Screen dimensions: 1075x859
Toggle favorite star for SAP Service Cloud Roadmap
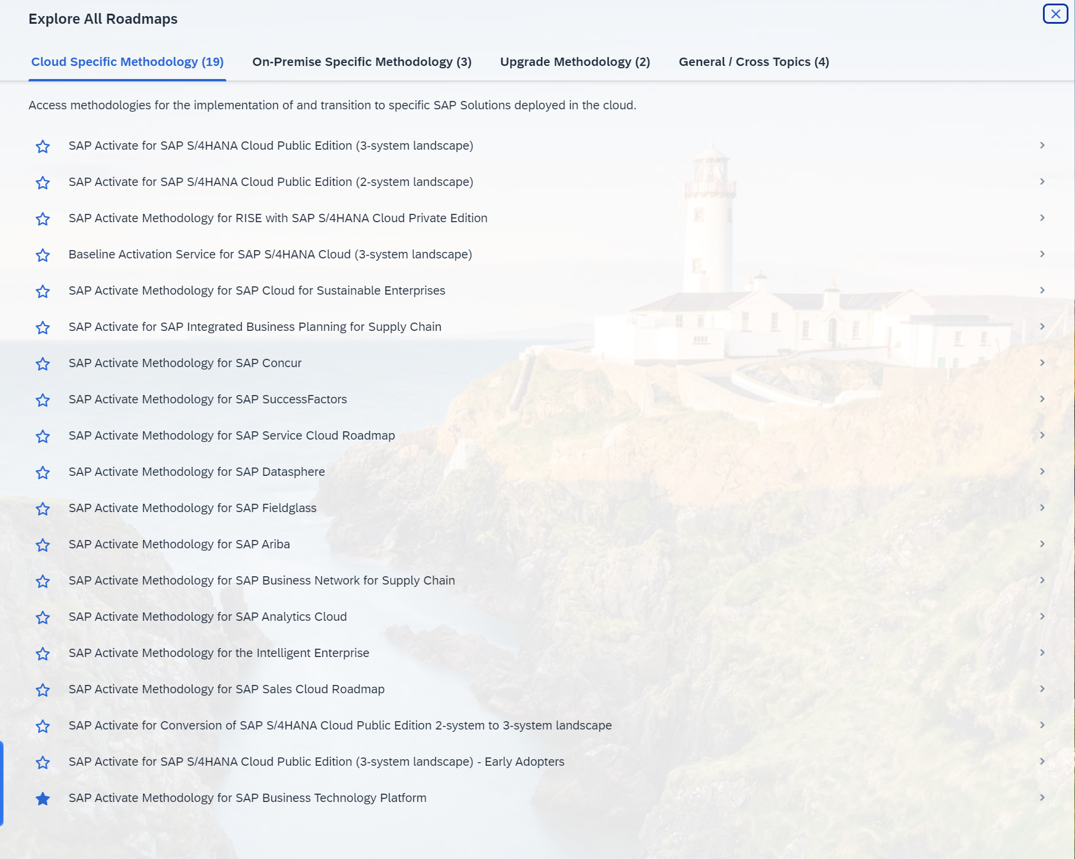click(43, 436)
